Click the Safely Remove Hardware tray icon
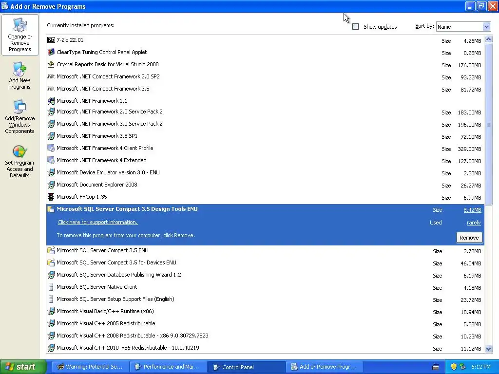The height and width of the screenshot is (374, 499). tap(463, 367)
